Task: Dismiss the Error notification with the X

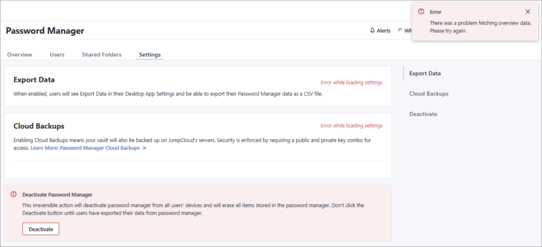Action: (528, 12)
